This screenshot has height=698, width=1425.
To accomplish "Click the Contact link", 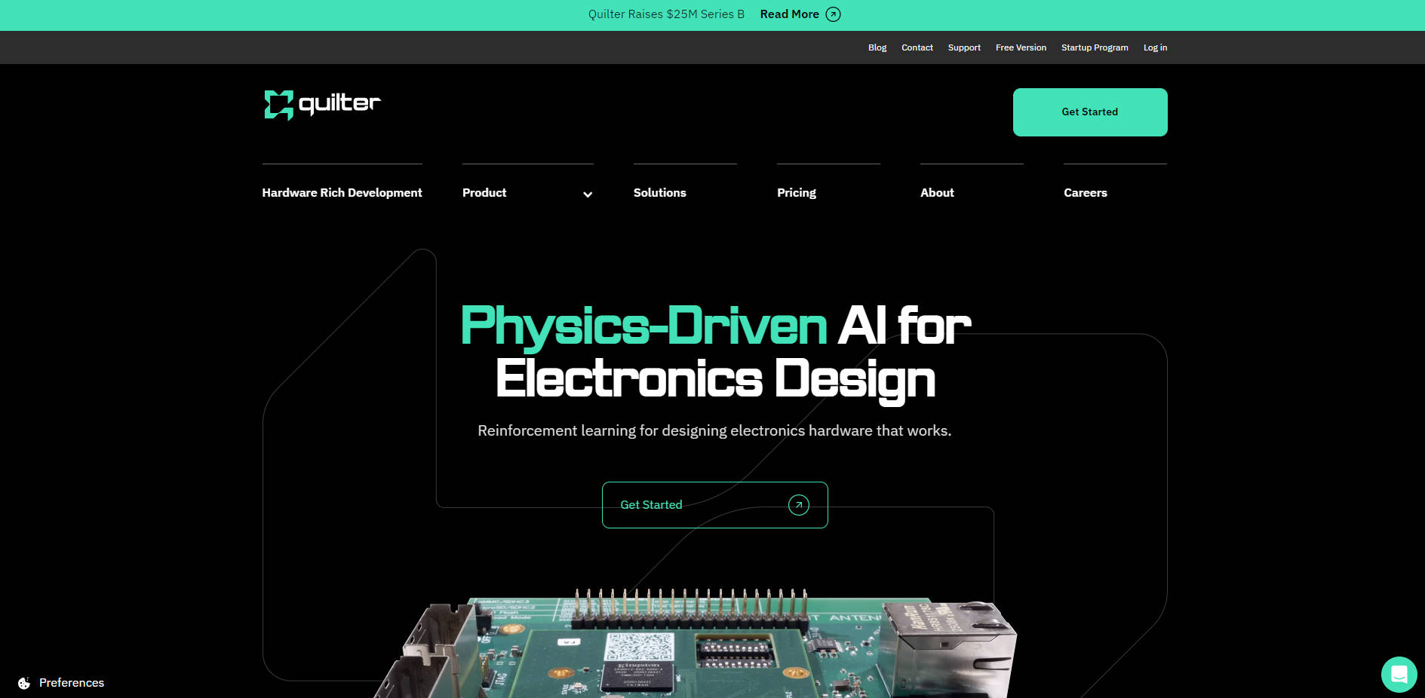I will [917, 47].
